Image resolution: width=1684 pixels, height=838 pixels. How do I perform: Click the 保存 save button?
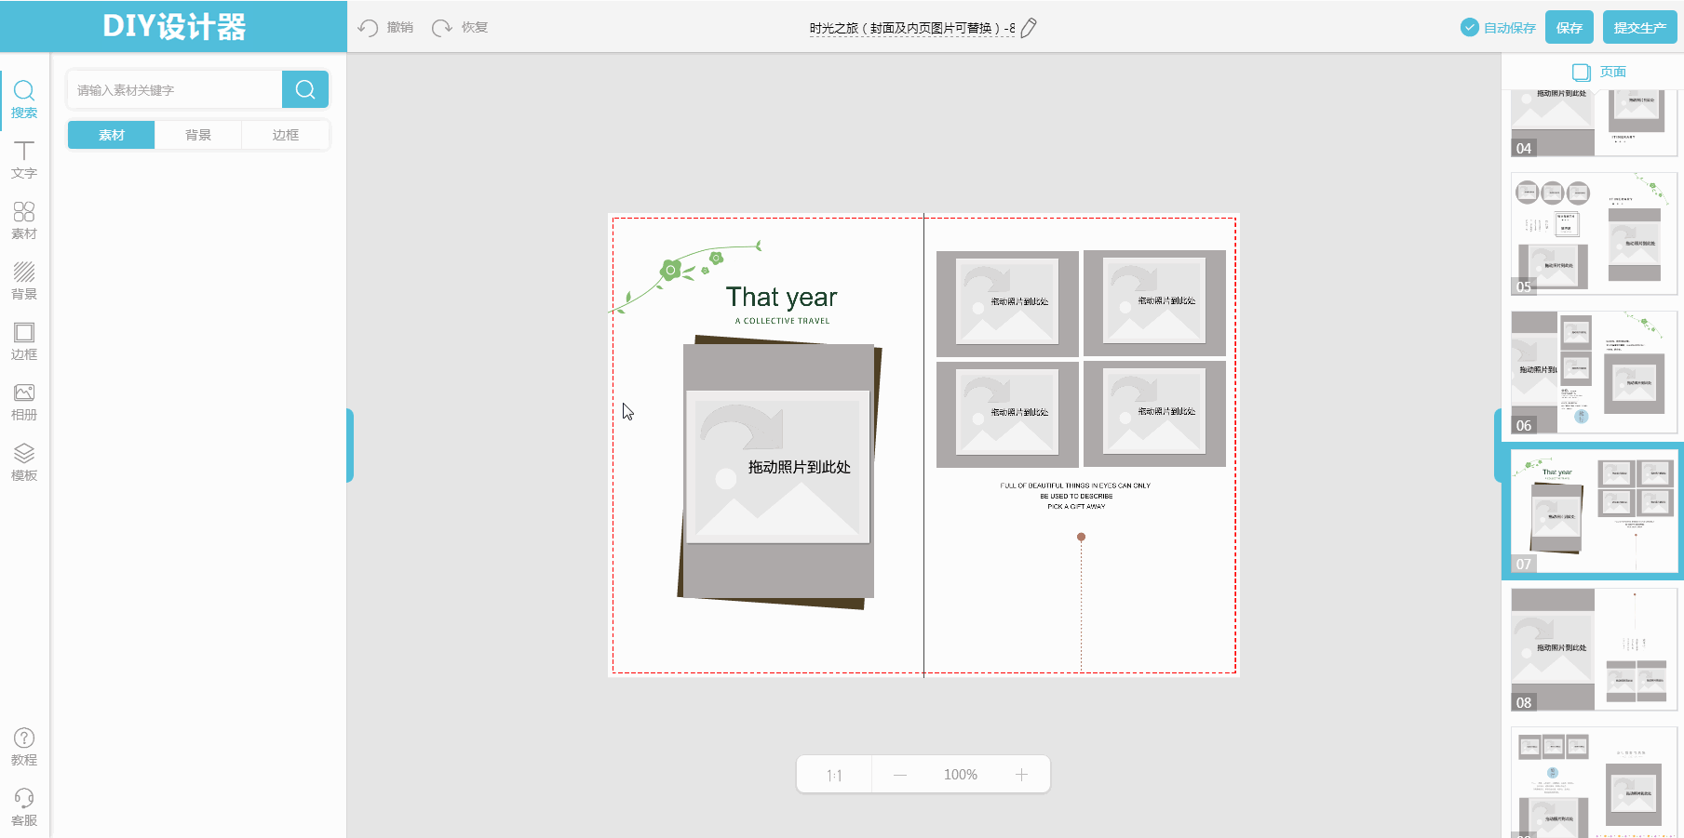[x=1569, y=28]
